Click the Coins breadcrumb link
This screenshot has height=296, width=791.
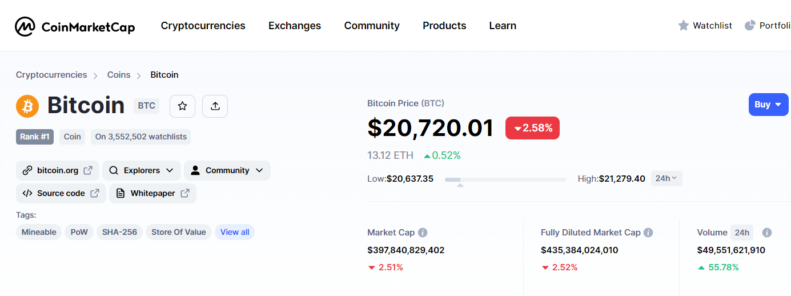pos(119,75)
